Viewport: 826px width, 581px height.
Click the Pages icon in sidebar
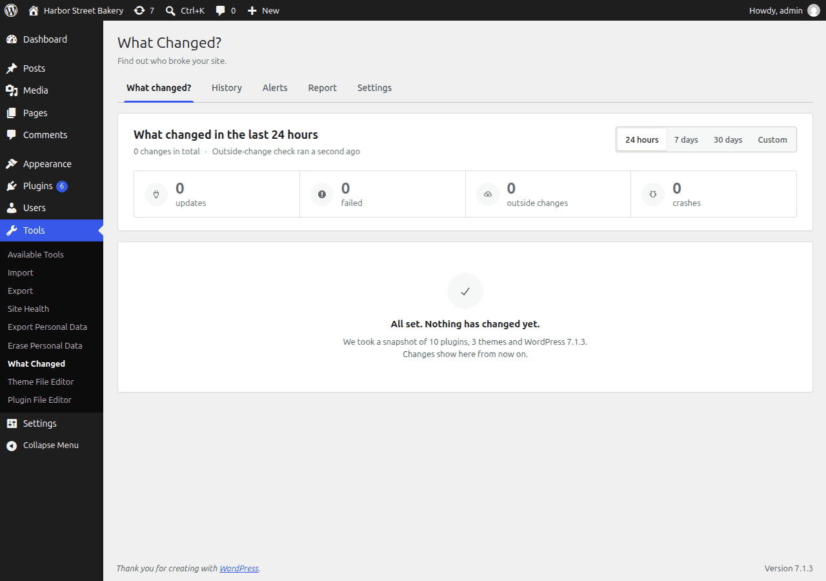pyautogui.click(x=12, y=113)
